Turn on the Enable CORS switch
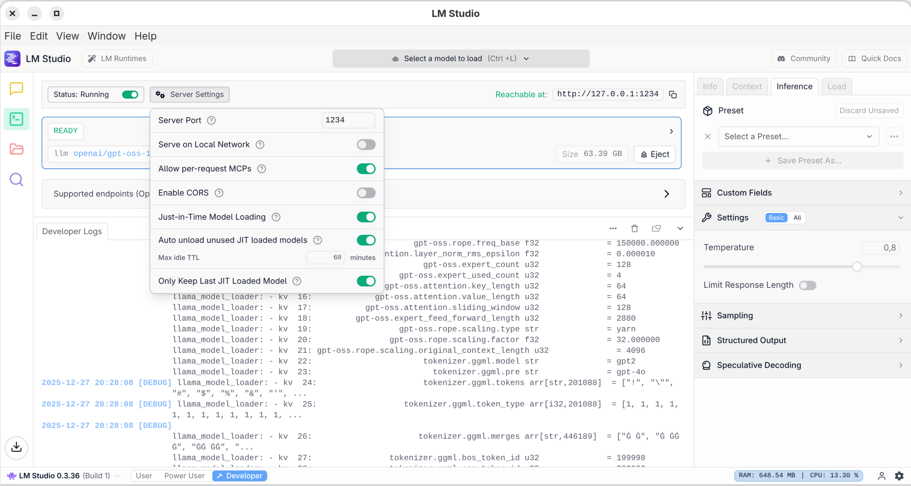Image resolution: width=911 pixels, height=486 pixels. 366,193
